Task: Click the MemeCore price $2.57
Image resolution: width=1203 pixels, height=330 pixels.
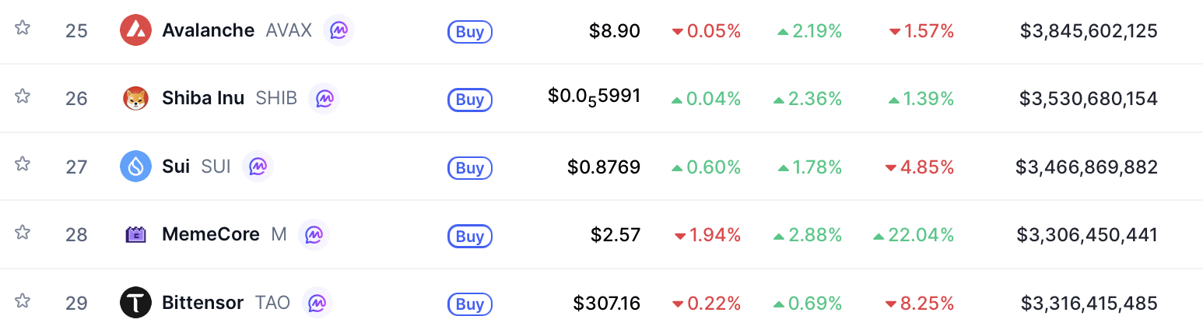Action: 616,234
